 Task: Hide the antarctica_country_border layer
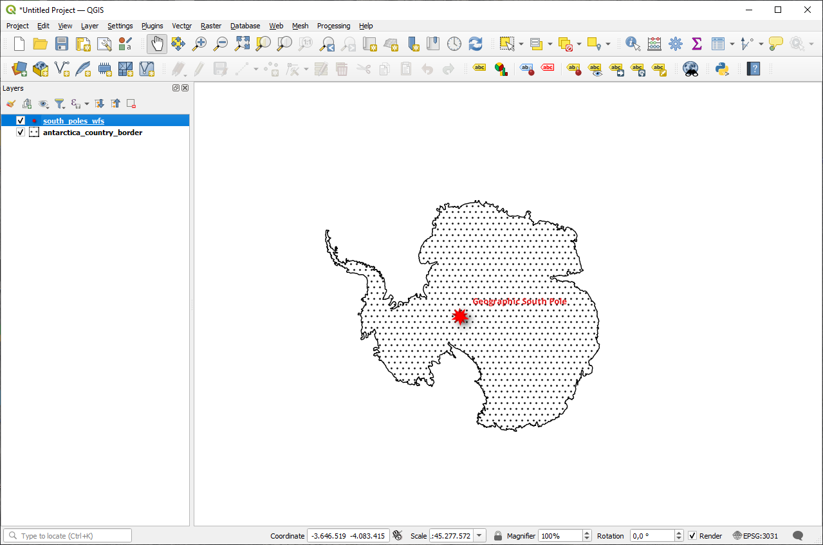pyautogui.click(x=21, y=133)
